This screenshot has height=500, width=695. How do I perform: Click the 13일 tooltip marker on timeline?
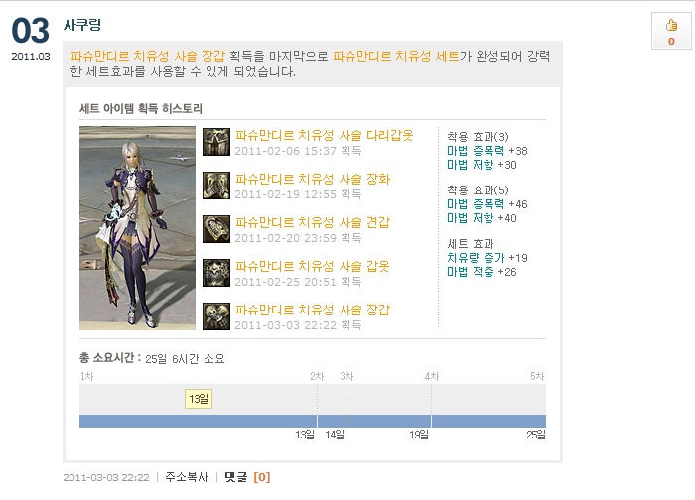click(198, 399)
